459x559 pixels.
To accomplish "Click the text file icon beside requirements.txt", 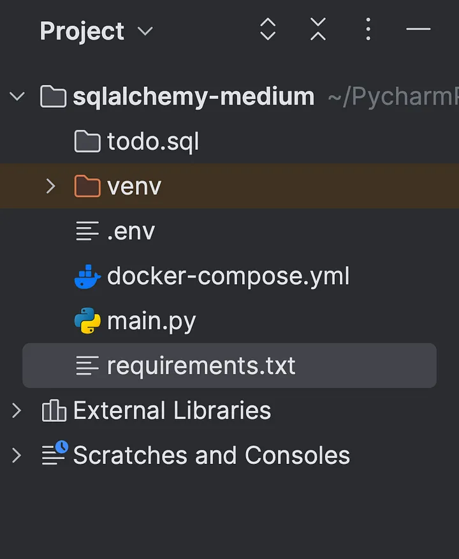I will pyautogui.click(x=87, y=365).
